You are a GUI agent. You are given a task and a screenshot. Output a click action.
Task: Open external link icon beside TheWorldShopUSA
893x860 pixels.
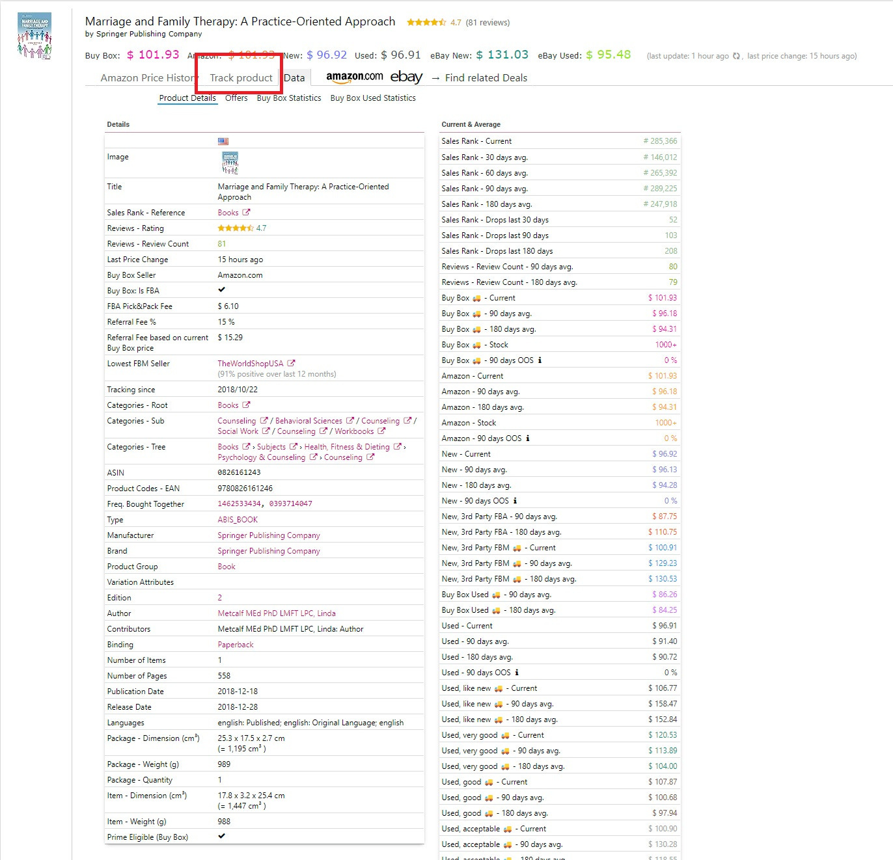tap(291, 363)
